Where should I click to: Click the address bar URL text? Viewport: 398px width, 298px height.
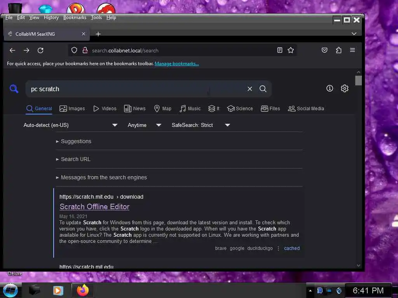[x=125, y=51]
